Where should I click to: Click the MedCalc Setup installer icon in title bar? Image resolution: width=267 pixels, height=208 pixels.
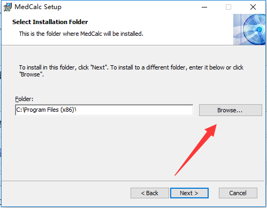(x=7, y=7)
